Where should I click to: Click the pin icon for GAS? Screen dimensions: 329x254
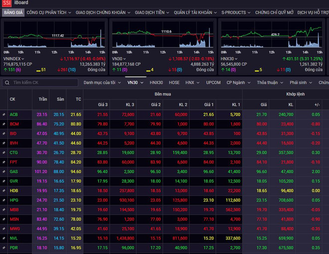4,171
